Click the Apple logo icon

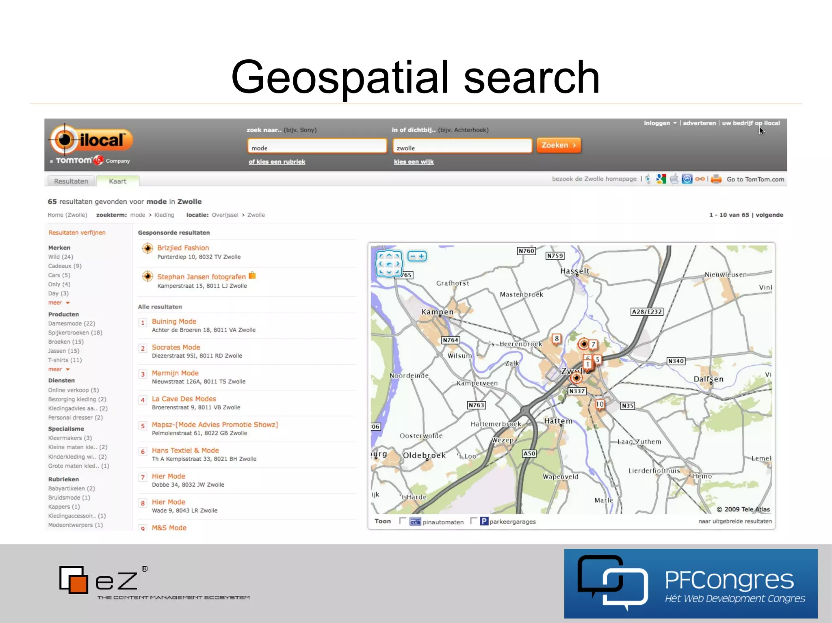[x=674, y=179]
